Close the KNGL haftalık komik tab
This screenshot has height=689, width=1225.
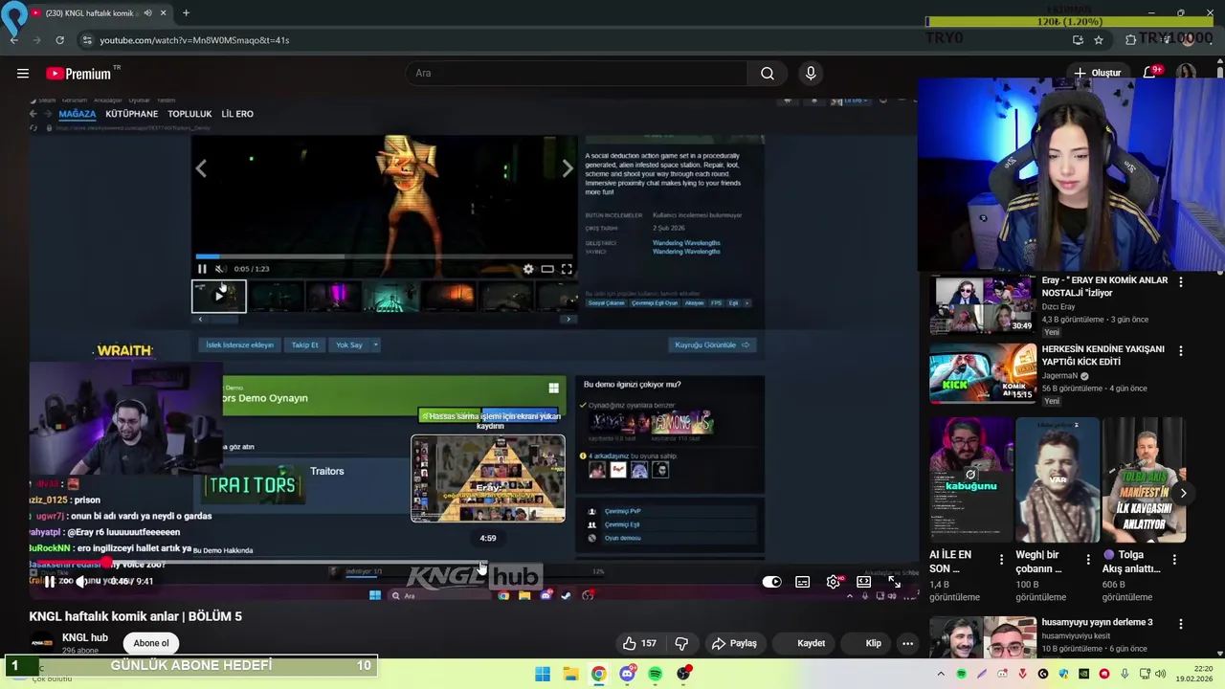click(164, 13)
